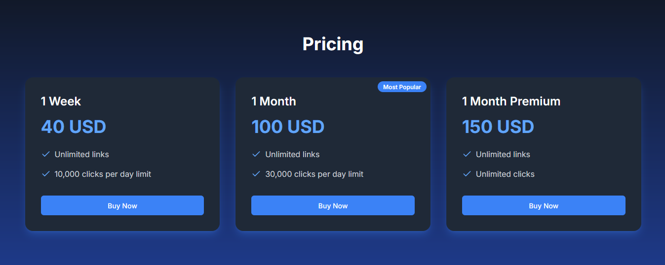
Task: Click the 30,000 clicks per day limit text
Action: 314,174
